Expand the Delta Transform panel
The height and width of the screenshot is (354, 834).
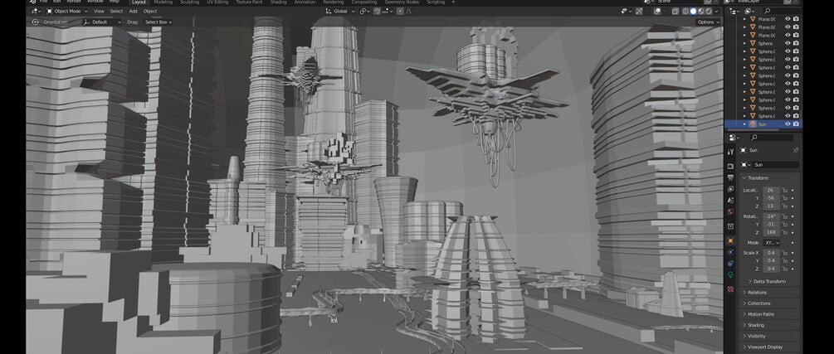(769, 281)
